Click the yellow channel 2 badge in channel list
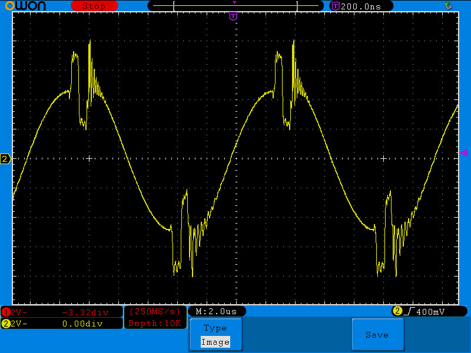 coord(5,324)
